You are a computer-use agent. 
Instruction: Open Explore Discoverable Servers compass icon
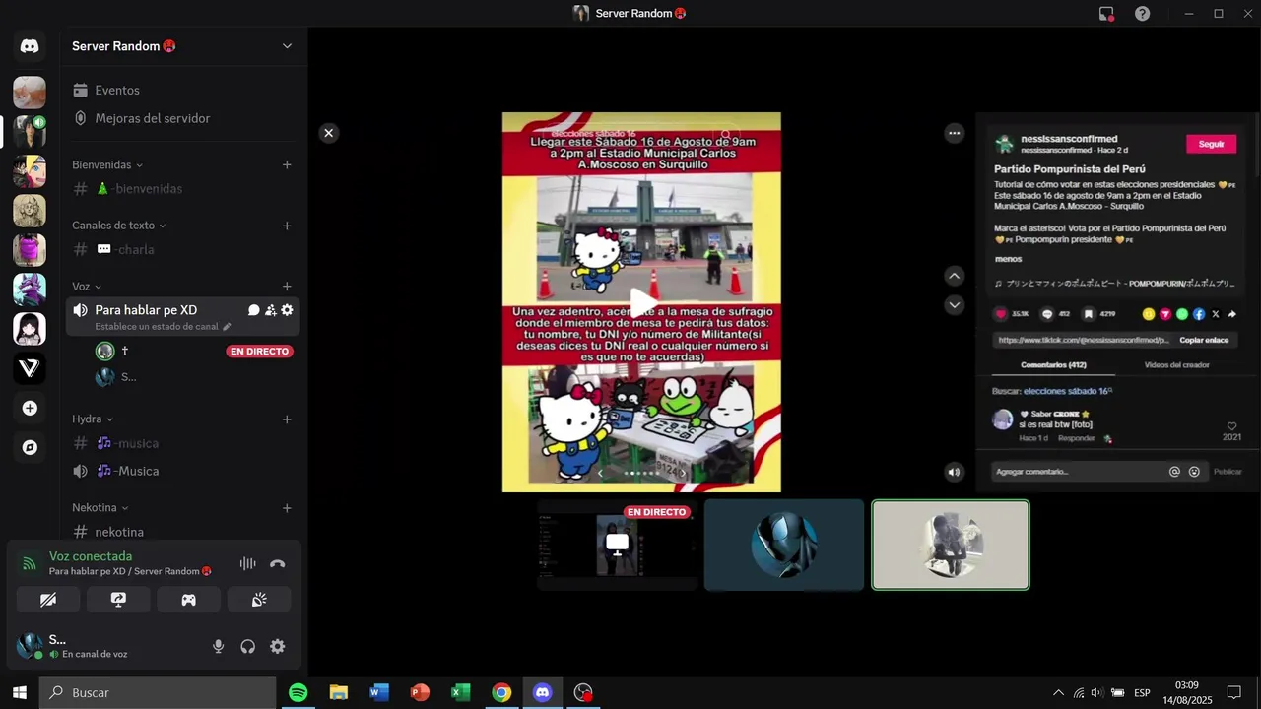click(30, 447)
